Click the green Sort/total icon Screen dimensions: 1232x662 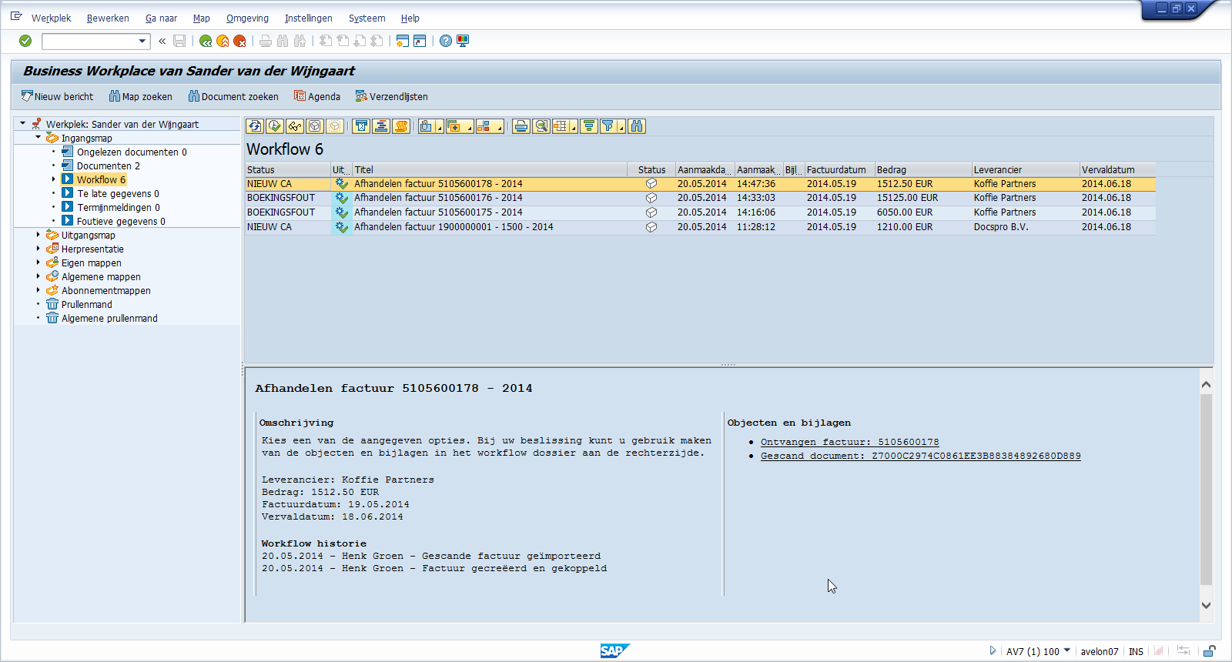(589, 126)
